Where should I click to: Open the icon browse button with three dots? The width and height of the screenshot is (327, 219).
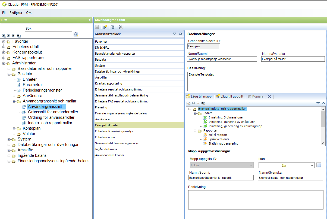coord(319,165)
